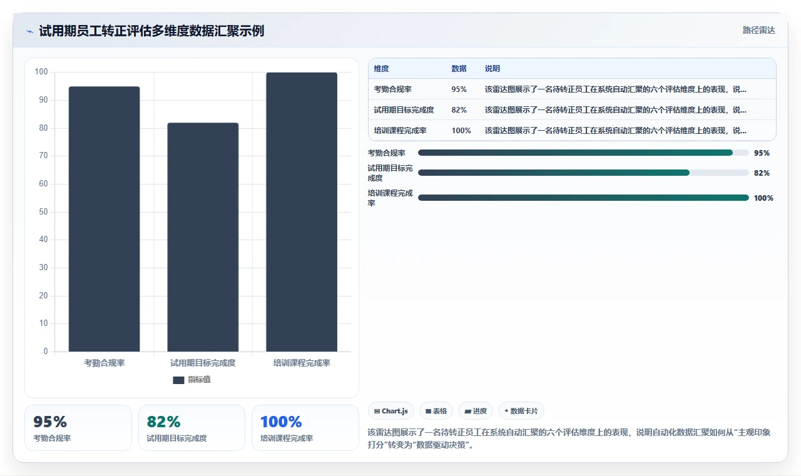Image resolution: width=801 pixels, height=476 pixels.
Task: Click the 维度 table column header
Action: [x=381, y=69]
